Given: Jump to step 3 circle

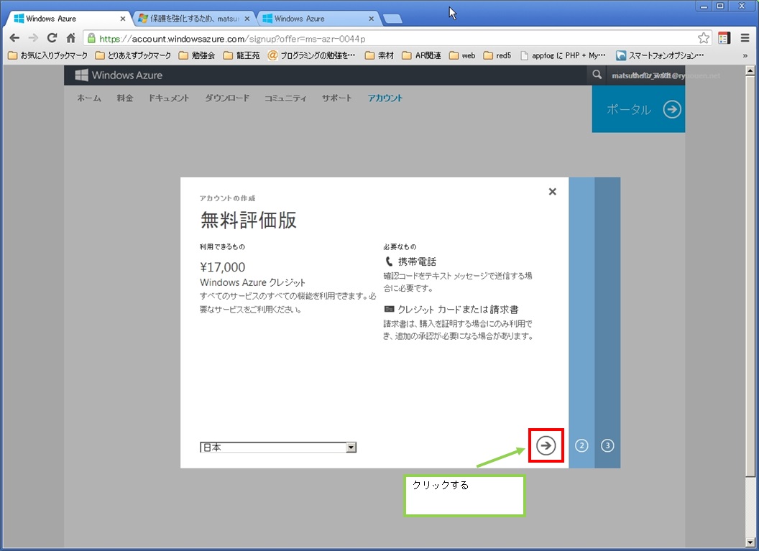Looking at the screenshot, I should tap(607, 445).
